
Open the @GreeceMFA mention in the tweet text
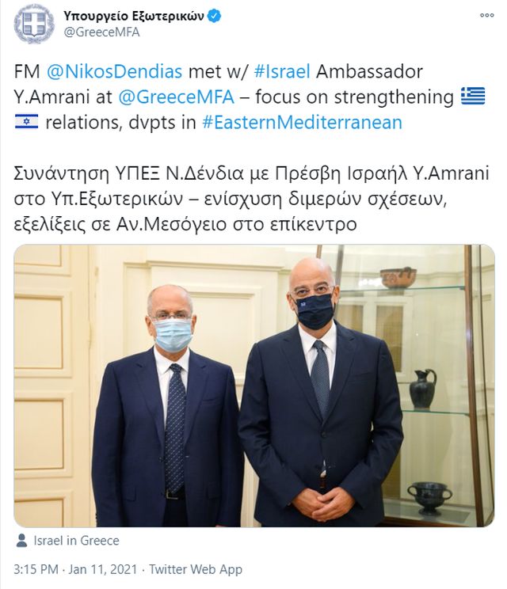click(176, 97)
